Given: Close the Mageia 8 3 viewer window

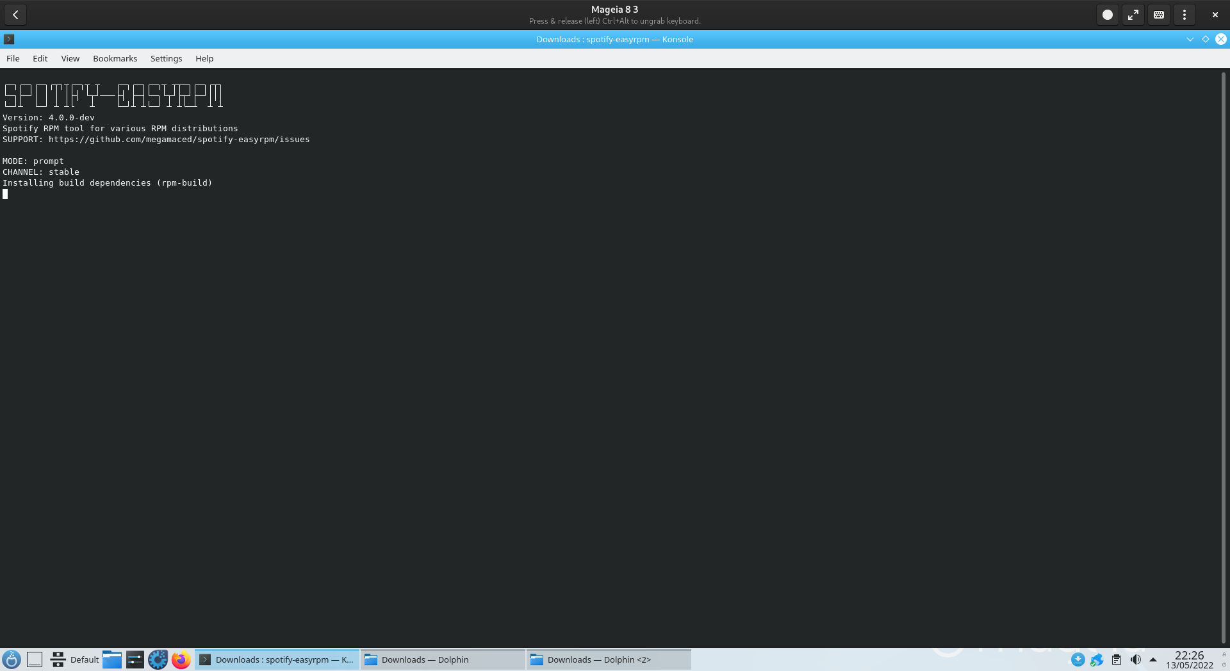Looking at the screenshot, I should [x=1215, y=14].
